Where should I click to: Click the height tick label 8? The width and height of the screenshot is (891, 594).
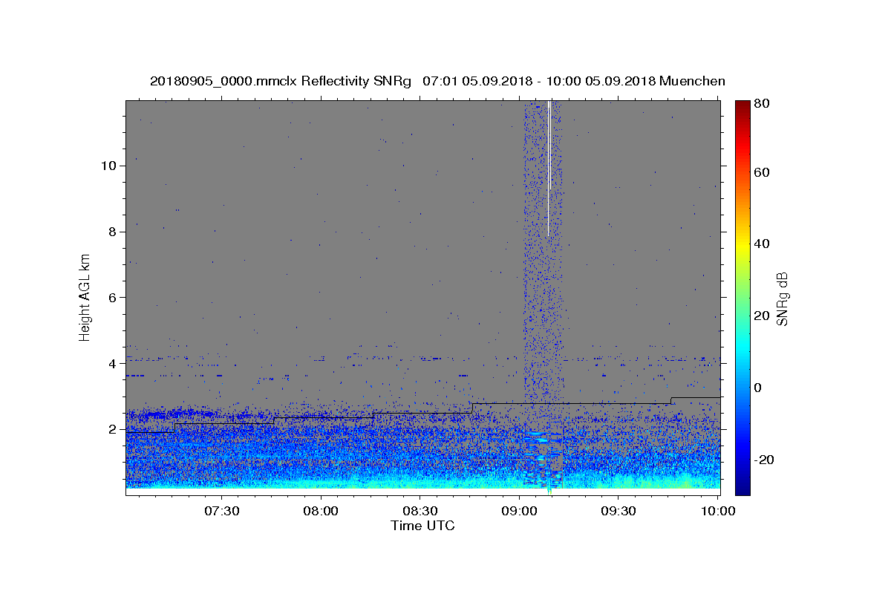(111, 231)
